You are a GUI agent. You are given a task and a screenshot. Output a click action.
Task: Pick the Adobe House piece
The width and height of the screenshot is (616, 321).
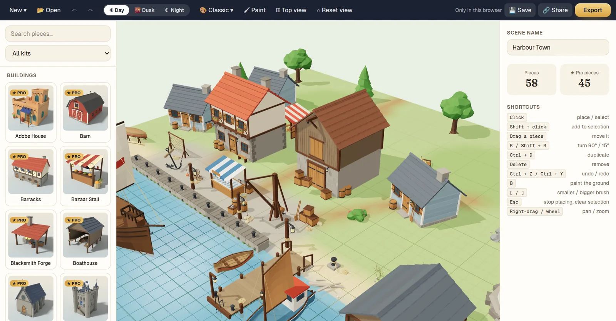(31, 113)
